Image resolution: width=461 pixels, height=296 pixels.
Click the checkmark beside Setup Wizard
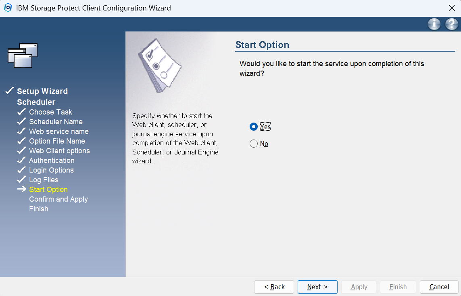click(x=10, y=91)
